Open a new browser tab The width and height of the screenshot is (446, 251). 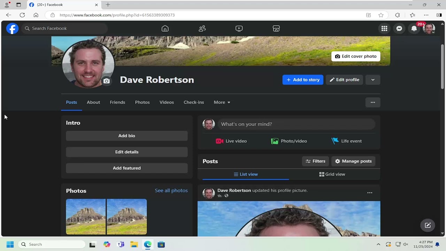pos(108,5)
